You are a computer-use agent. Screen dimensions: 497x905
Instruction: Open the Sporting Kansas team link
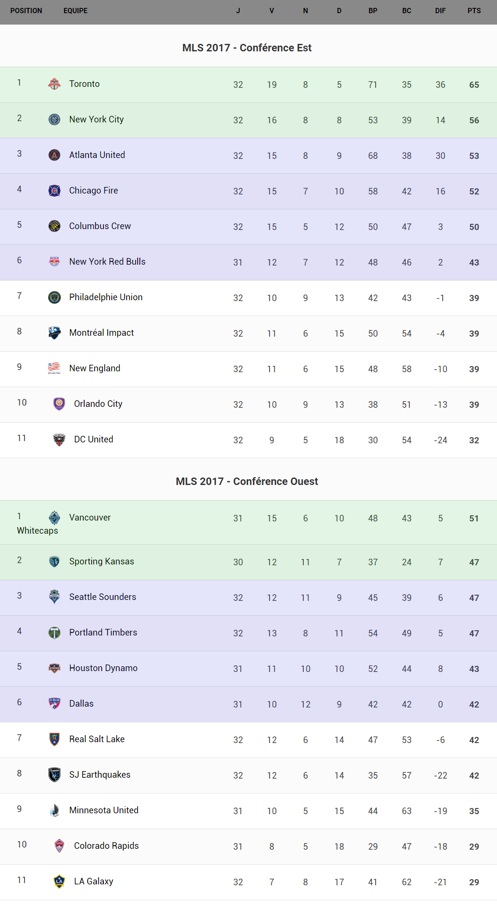(x=102, y=561)
